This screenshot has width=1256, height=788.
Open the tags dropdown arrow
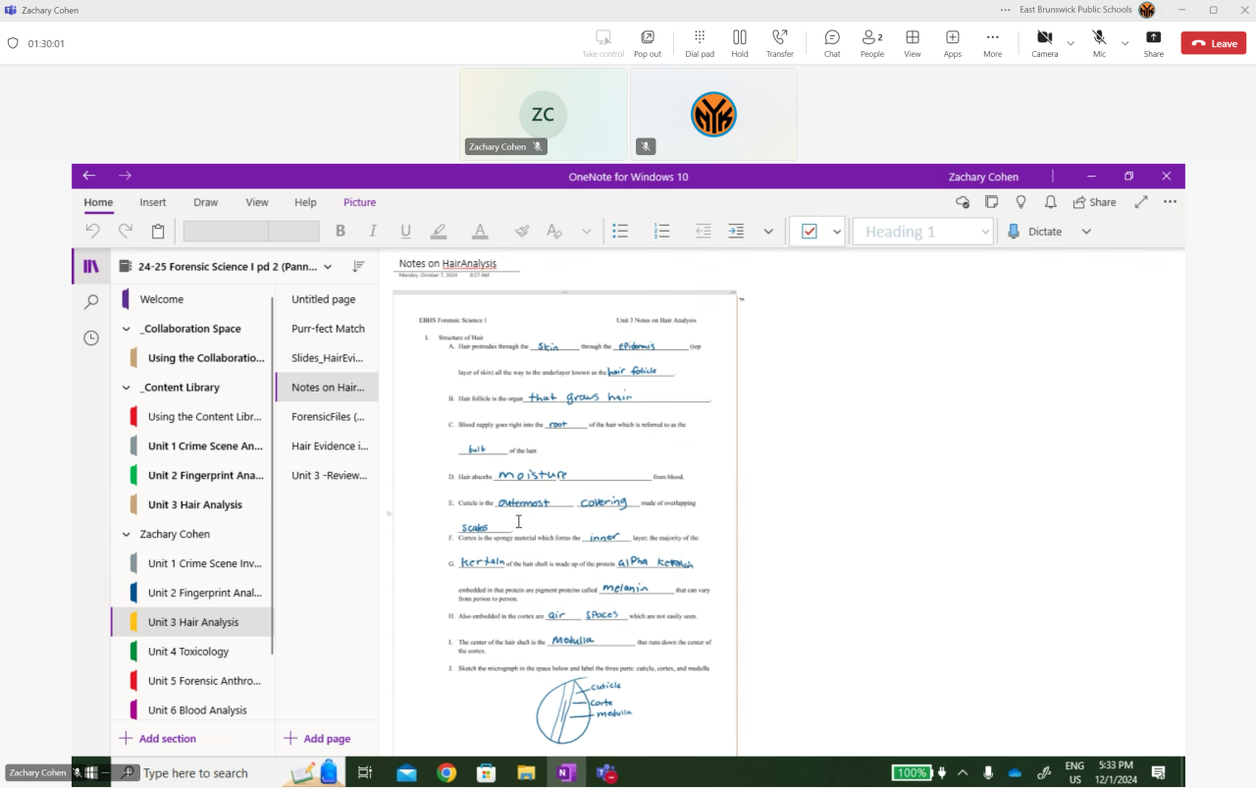pyautogui.click(x=837, y=232)
